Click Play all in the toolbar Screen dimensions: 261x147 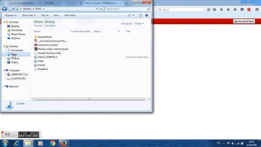(x=45, y=16)
